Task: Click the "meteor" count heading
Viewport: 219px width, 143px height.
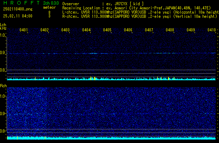Action: 49,7
